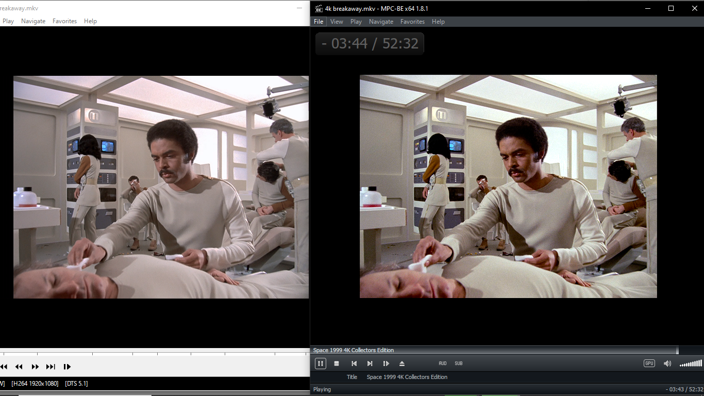Skip to next item in left player
The height and width of the screenshot is (396, 704).
click(x=51, y=367)
